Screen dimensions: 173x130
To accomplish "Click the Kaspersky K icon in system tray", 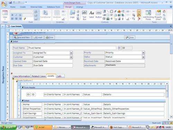I will pos(163,127).
